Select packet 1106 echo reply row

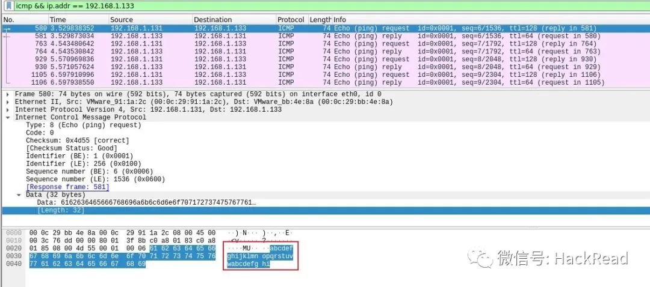coord(325,82)
